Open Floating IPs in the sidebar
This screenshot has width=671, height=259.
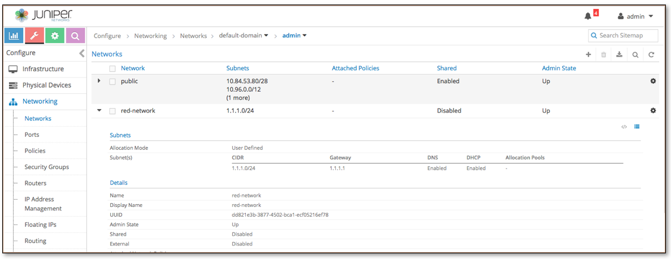tap(40, 225)
